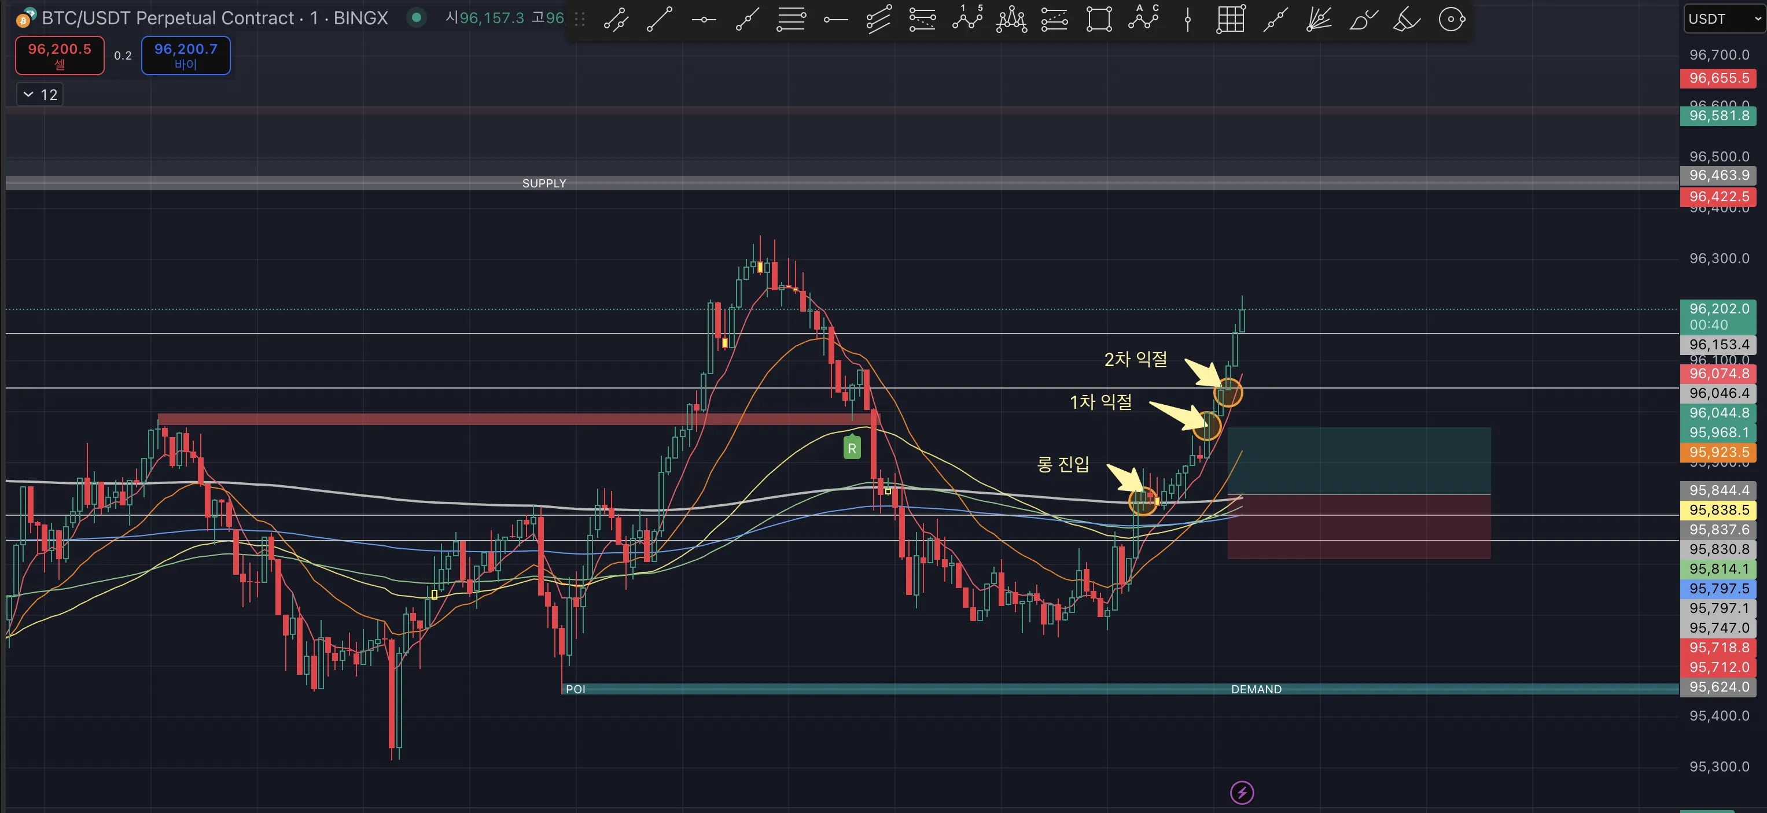Viewport: 1767px width, 813px height.
Task: Select the Elliott Impulse Wave 1-5 tool
Action: pyautogui.click(x=967, y=19)
